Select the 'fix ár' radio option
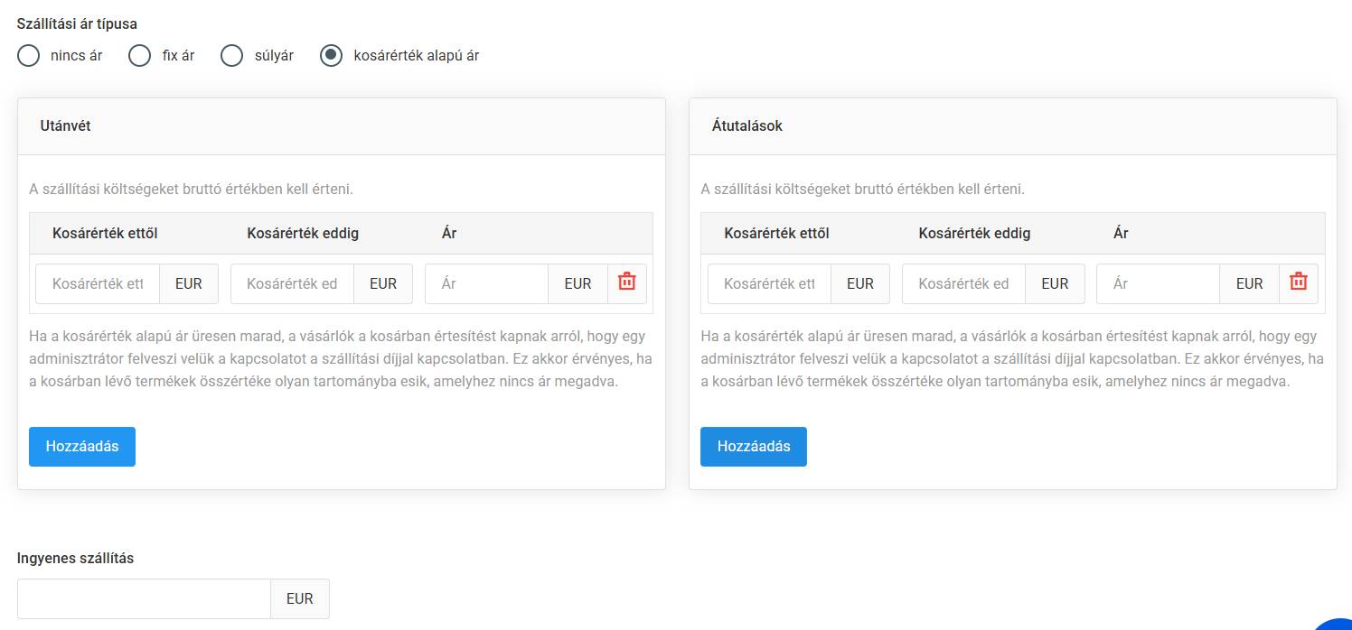Screen dimensions: 1352x630 coord(139,56)
